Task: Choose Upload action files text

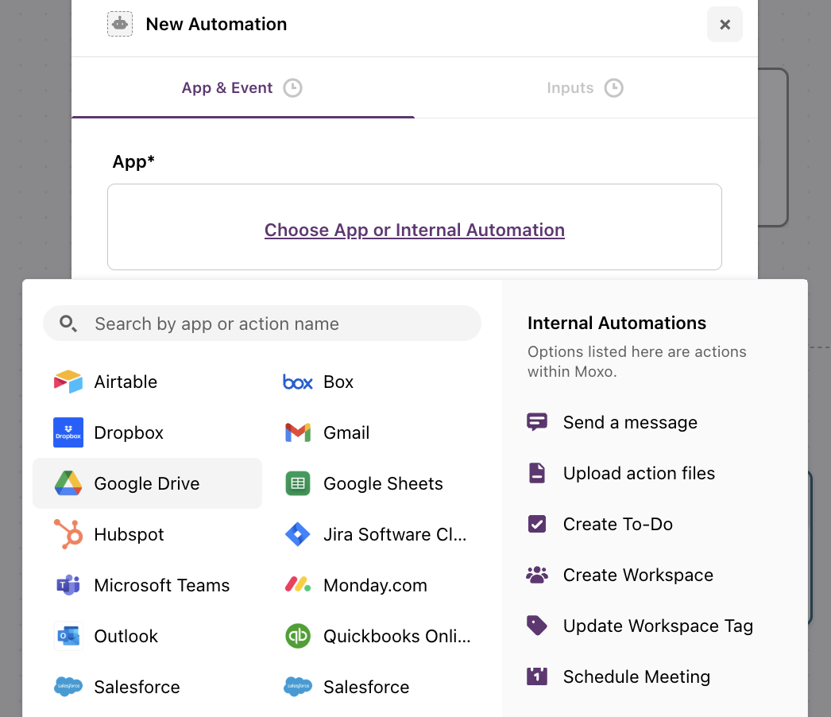Action: [640, 472]
